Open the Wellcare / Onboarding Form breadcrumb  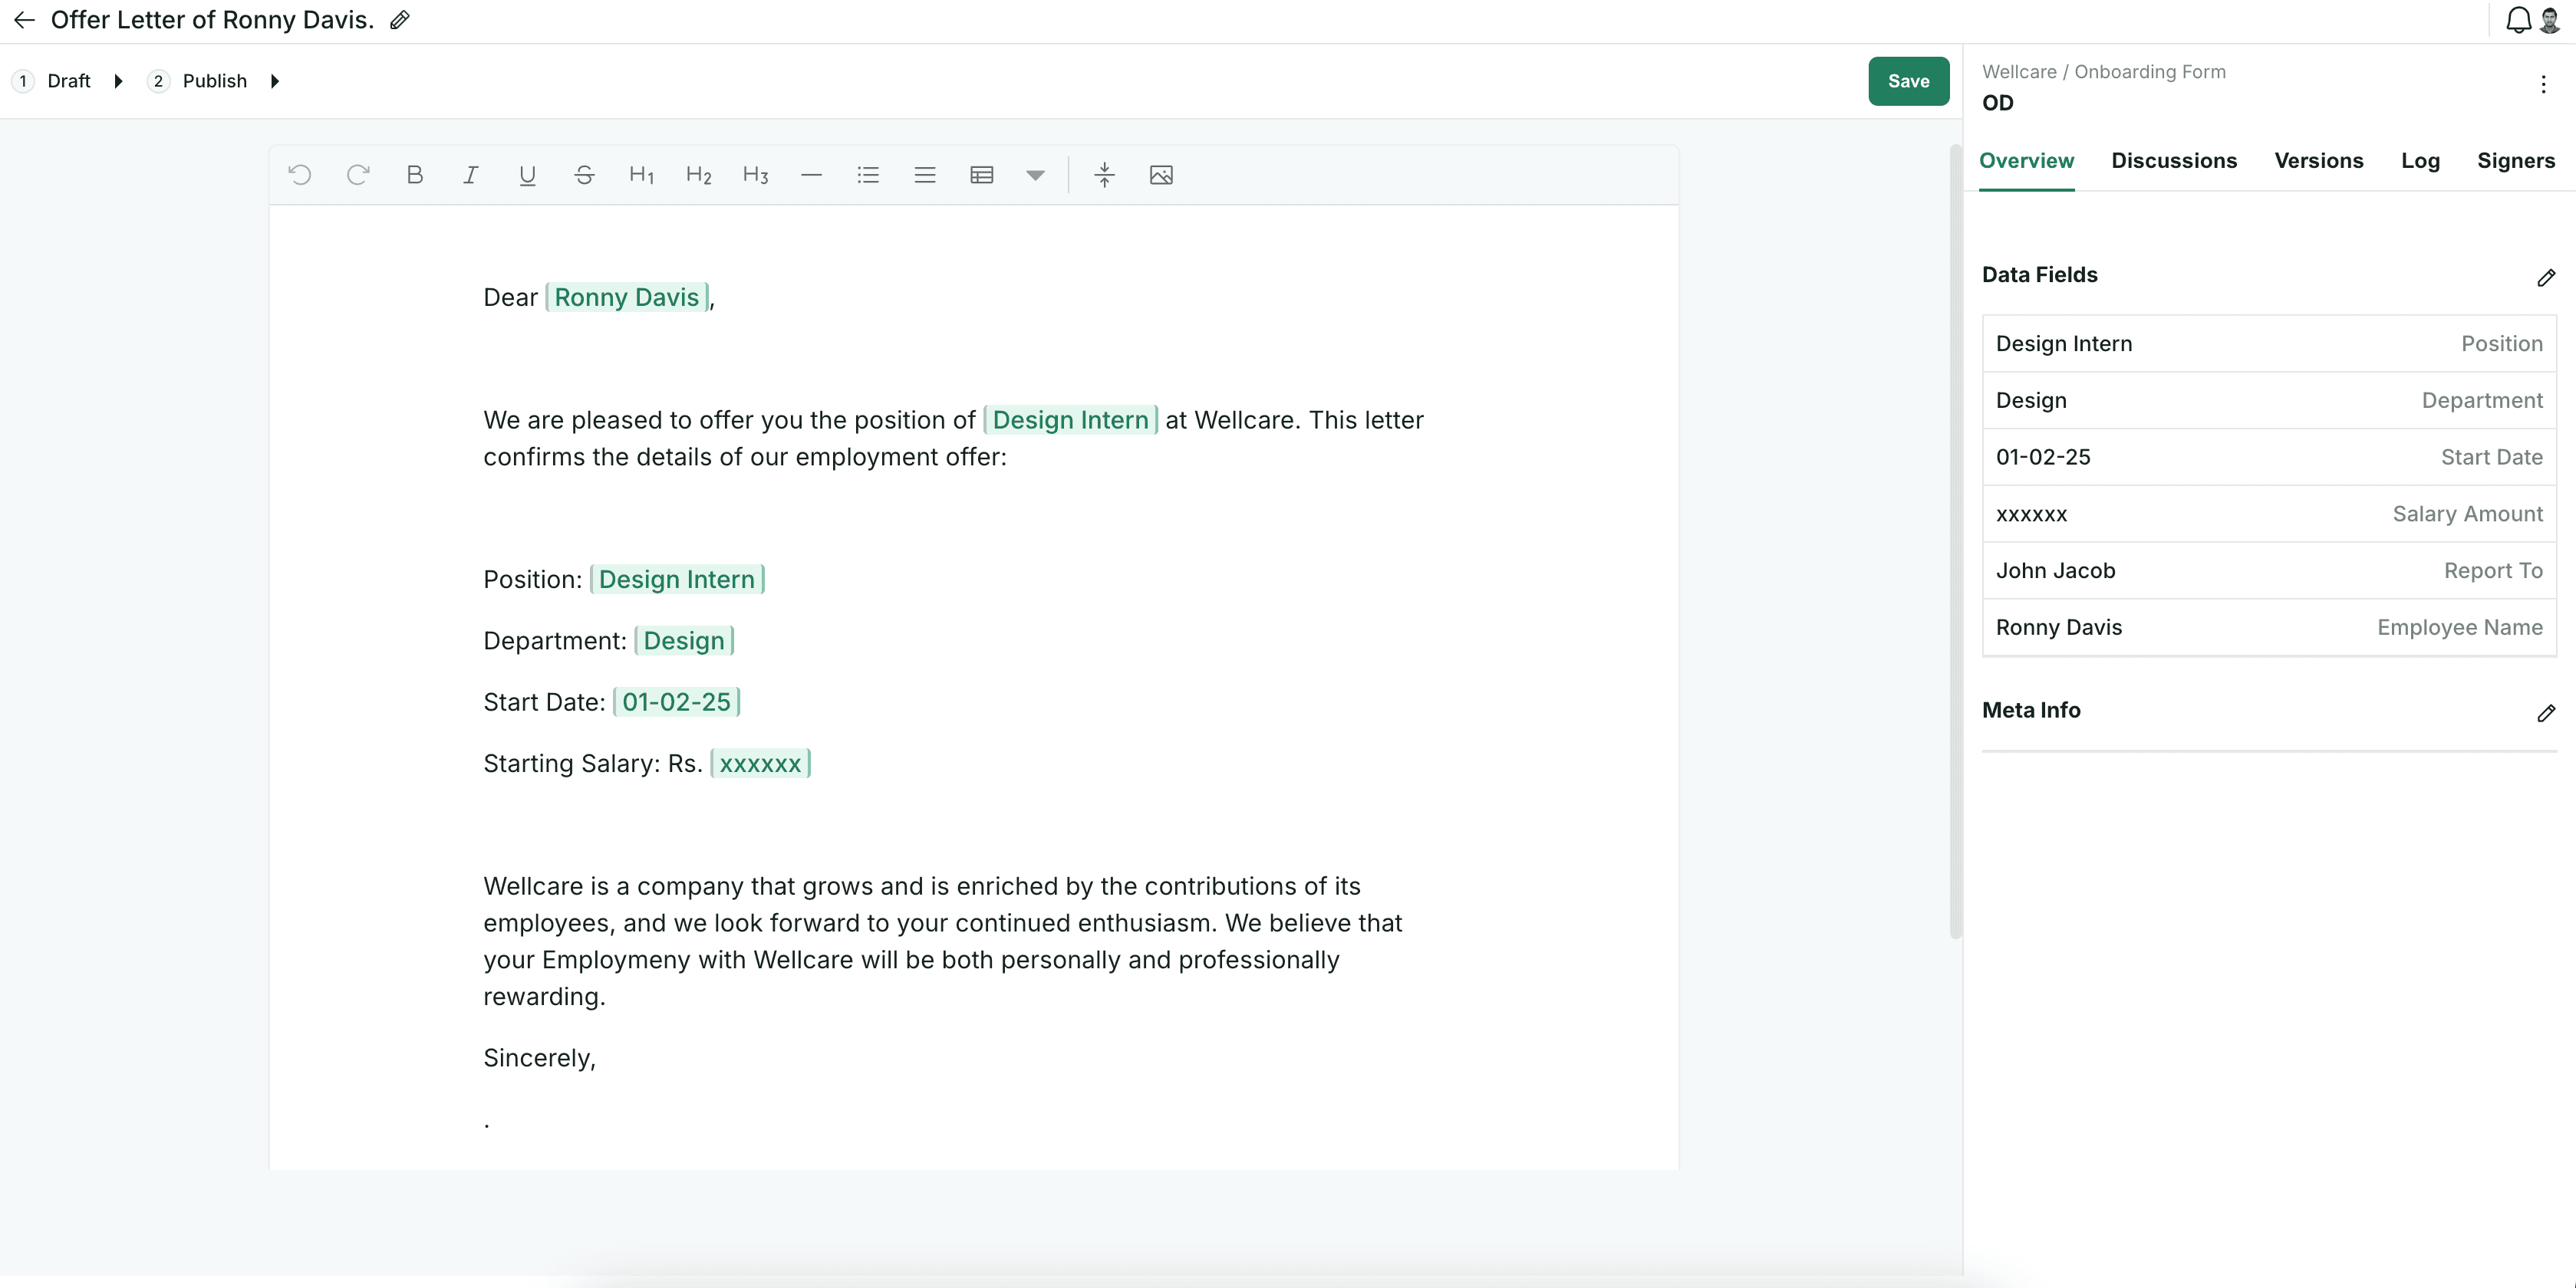tap(2103, 72)
